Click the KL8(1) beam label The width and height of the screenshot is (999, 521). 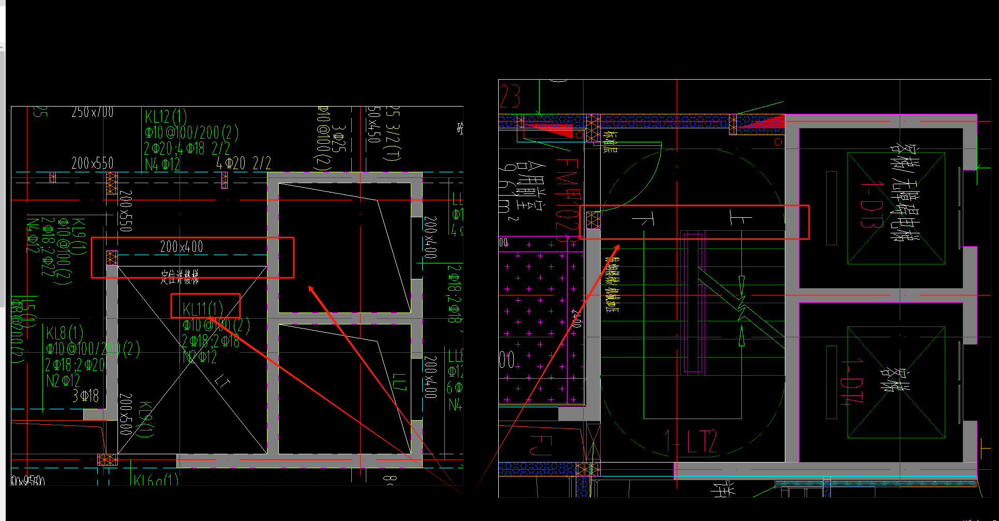pyautogui.click(x=65, y=333)
